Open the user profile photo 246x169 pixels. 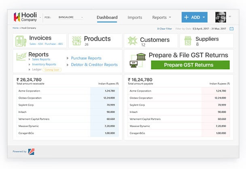[221, 17]
